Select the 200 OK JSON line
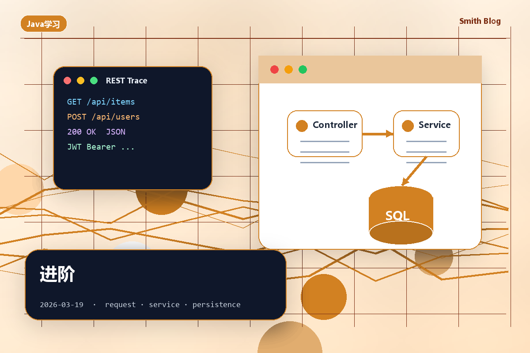This screenshot has height=353, width=530. pos(96,132)
